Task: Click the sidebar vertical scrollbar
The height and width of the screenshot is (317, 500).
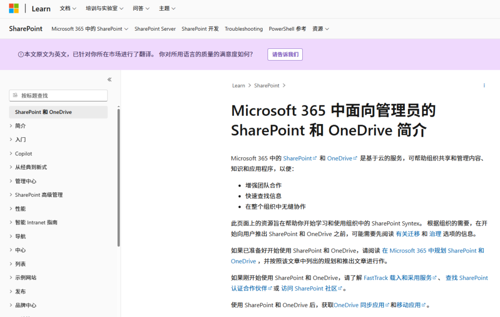Action: 119,178
